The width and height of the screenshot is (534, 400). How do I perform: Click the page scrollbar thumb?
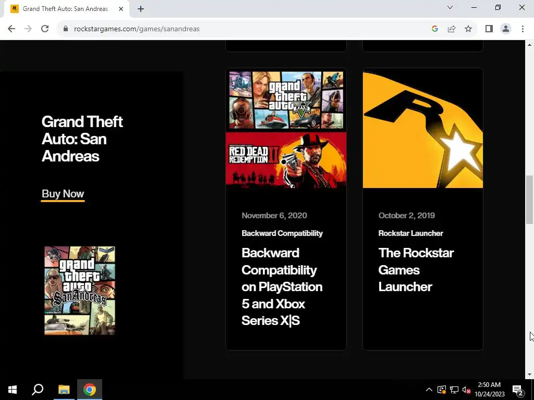pyautogui.click(x=529, y=199)
